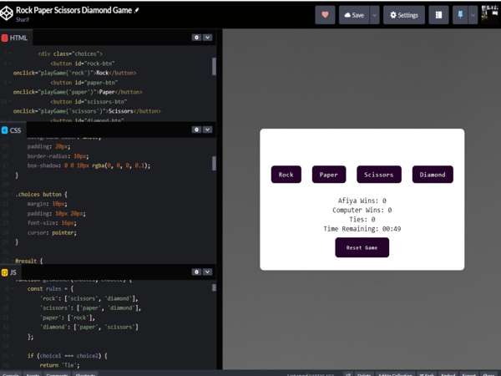Screen dimensions: 501x376
Task: Expand the pin options dropdown arrow
Action: (x=473, y=15)
